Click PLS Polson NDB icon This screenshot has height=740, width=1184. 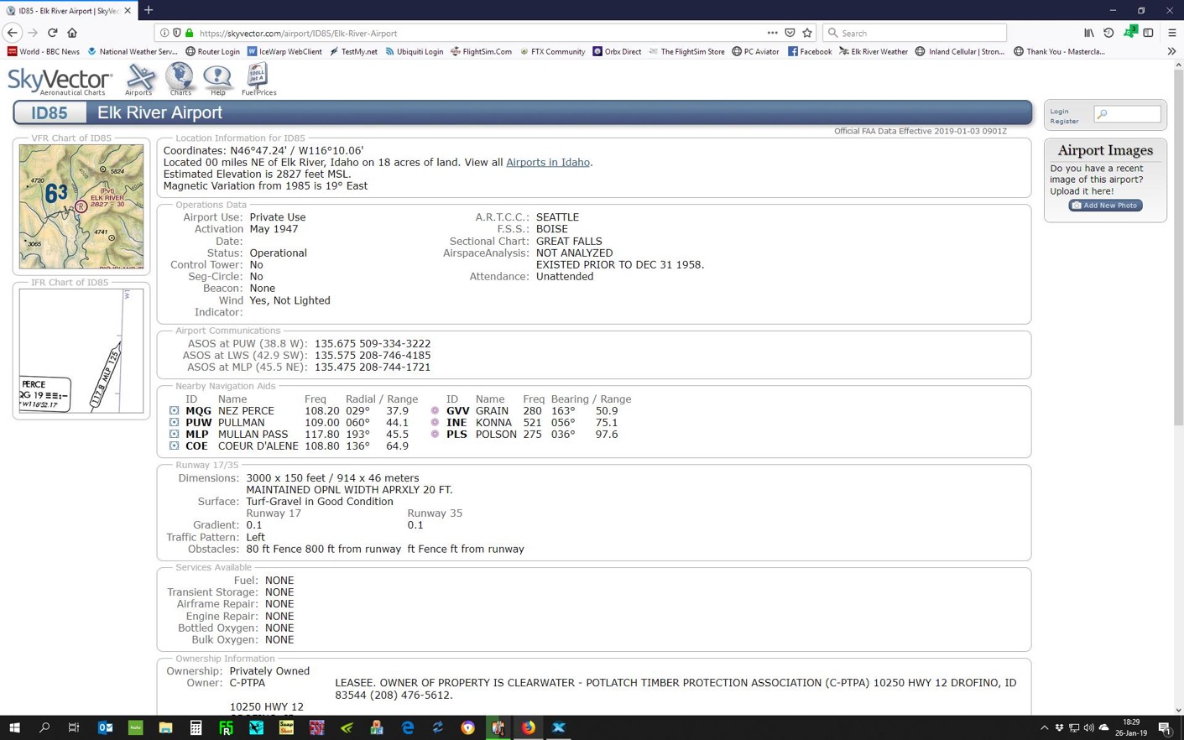(x=435, y=435)
